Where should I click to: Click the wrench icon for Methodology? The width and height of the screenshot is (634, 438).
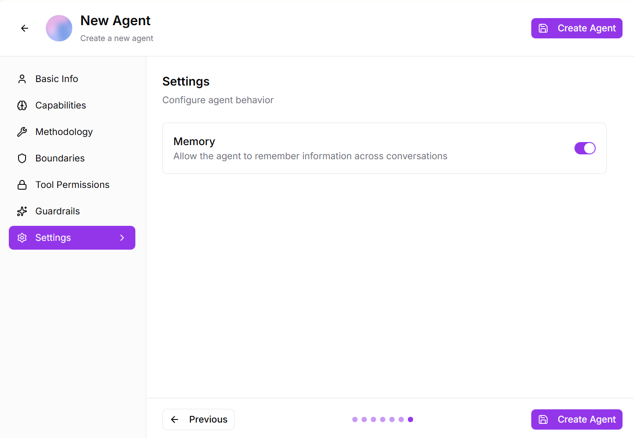(22, 132)
